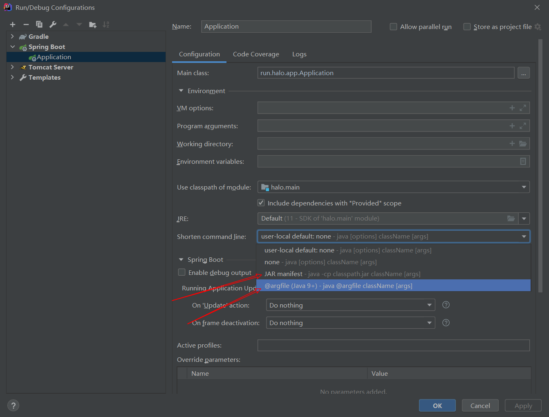This screenshot has width=549, height=417.
Task: Click the Name input field
Action: pyautogui.click(x=286, y=27)
